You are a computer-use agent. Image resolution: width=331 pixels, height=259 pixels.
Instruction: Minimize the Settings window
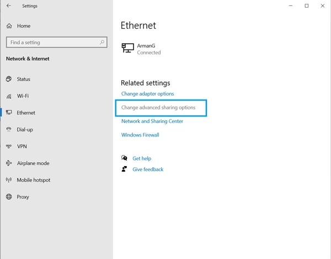coord(291,6)
